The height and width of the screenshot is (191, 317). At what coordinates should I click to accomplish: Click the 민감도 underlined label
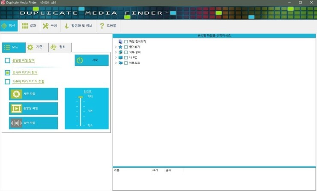pyautogui.click(x=87, y=92)
